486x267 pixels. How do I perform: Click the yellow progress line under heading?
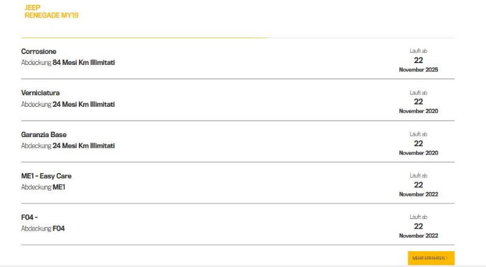pyautogui.click(x=144, y=38)
